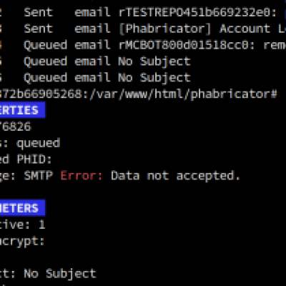Click the SMTP text in message line
The image size is (286, 286).
point(39,176)
